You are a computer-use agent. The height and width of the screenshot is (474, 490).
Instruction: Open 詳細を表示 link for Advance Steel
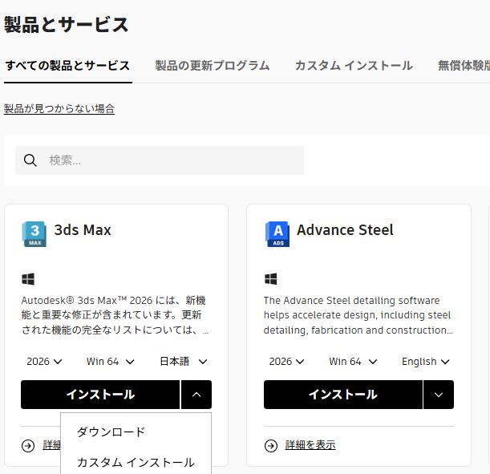coord(310,445)
